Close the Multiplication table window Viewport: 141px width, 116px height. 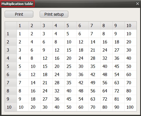(137, 4)
